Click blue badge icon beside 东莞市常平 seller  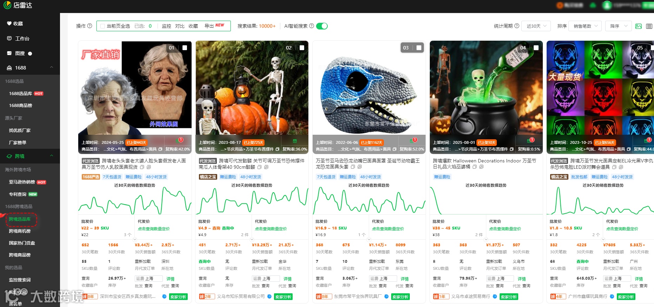386,296
